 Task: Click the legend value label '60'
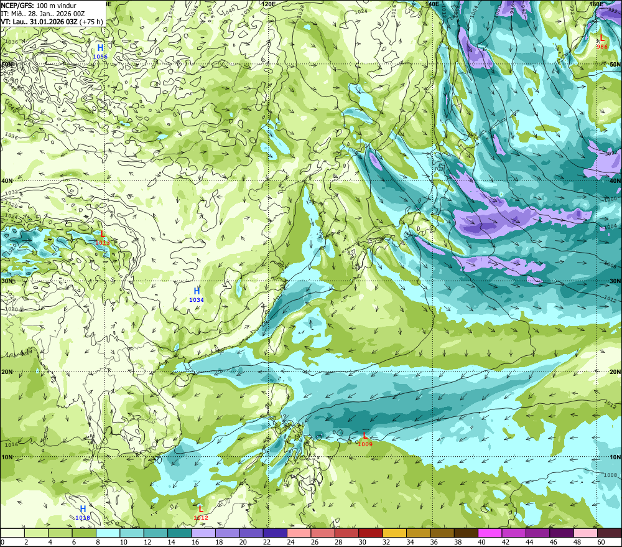coord(601,542)
